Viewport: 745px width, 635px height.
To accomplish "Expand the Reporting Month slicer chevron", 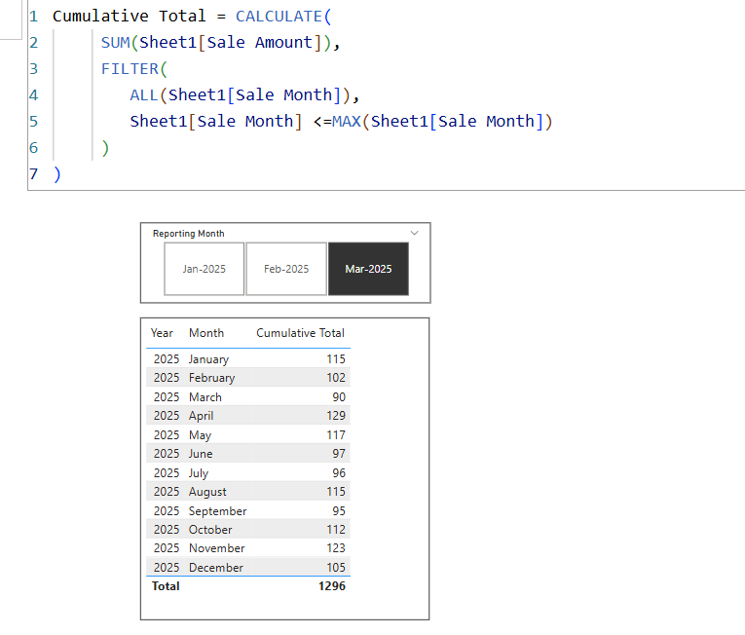I will point(414,233).
